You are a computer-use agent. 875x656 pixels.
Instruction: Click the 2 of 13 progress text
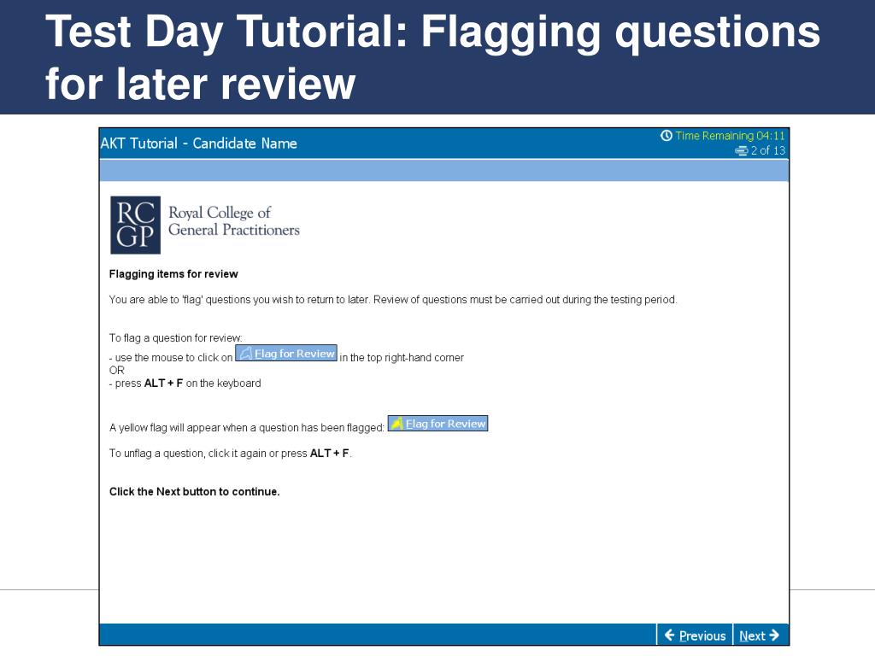coord(768,150)
